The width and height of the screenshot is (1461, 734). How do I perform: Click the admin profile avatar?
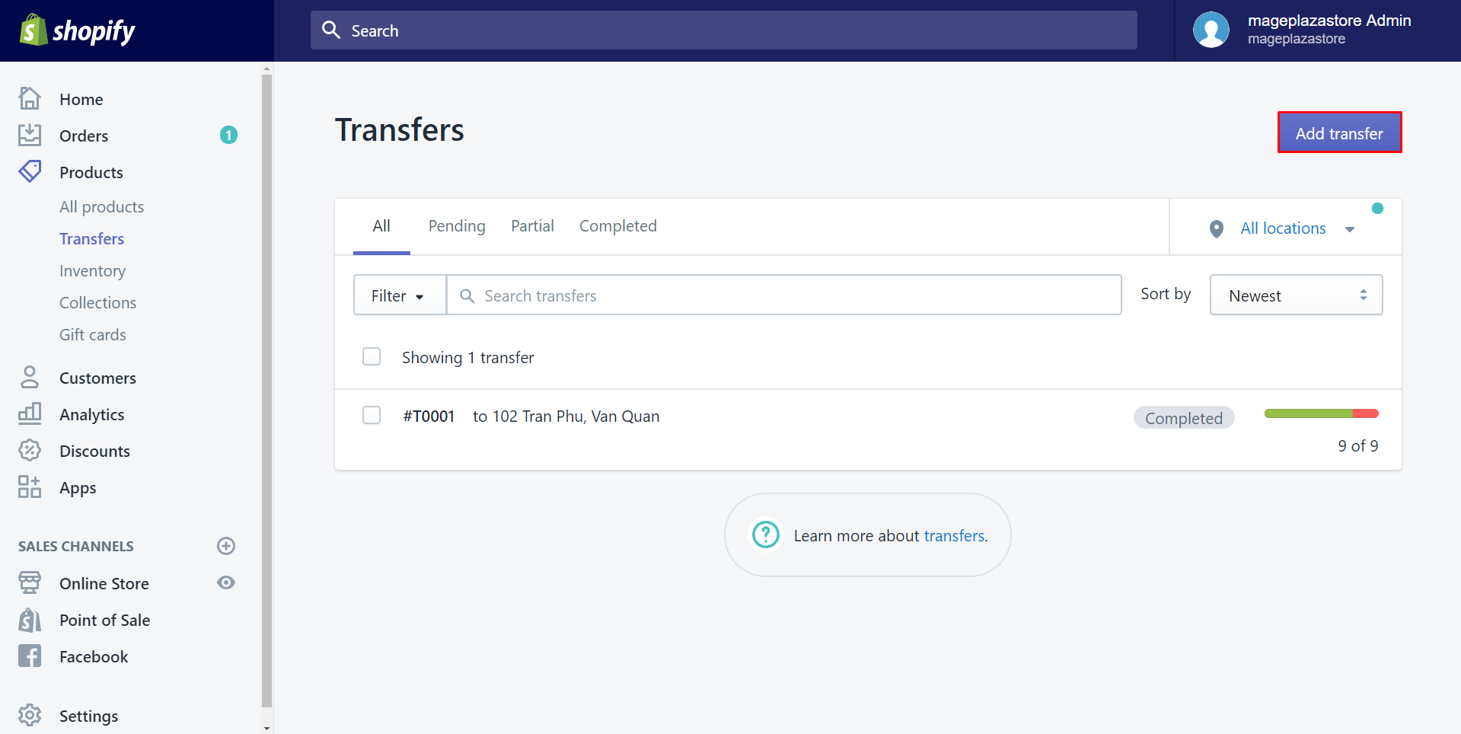(x=1211, y=30)
